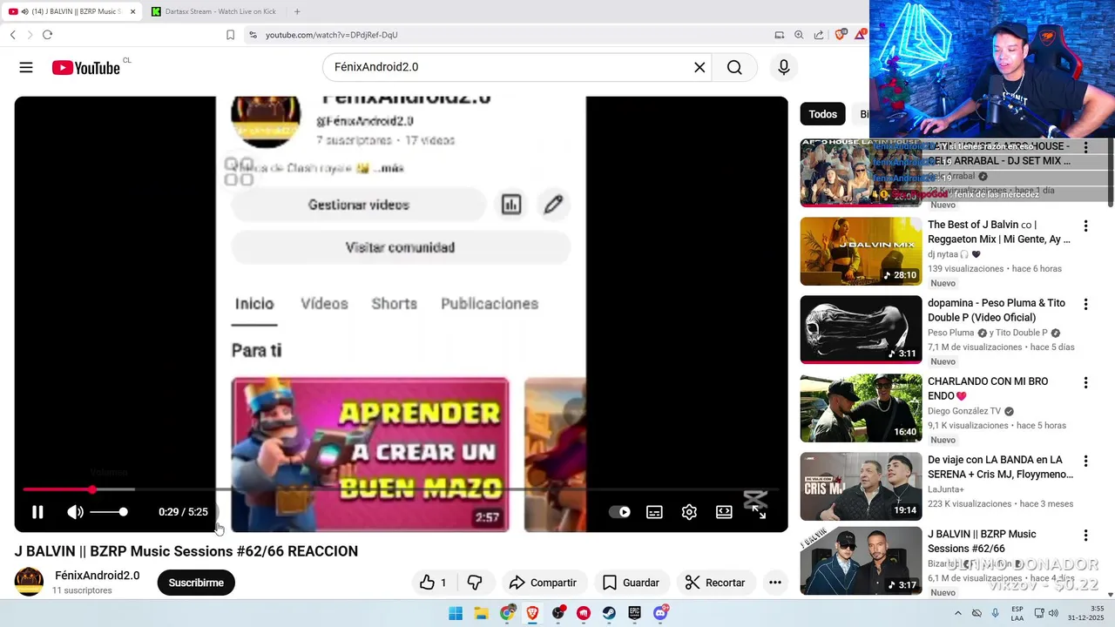
Task: Toggle the autoplay switch in player
Action: coord(619,512)
